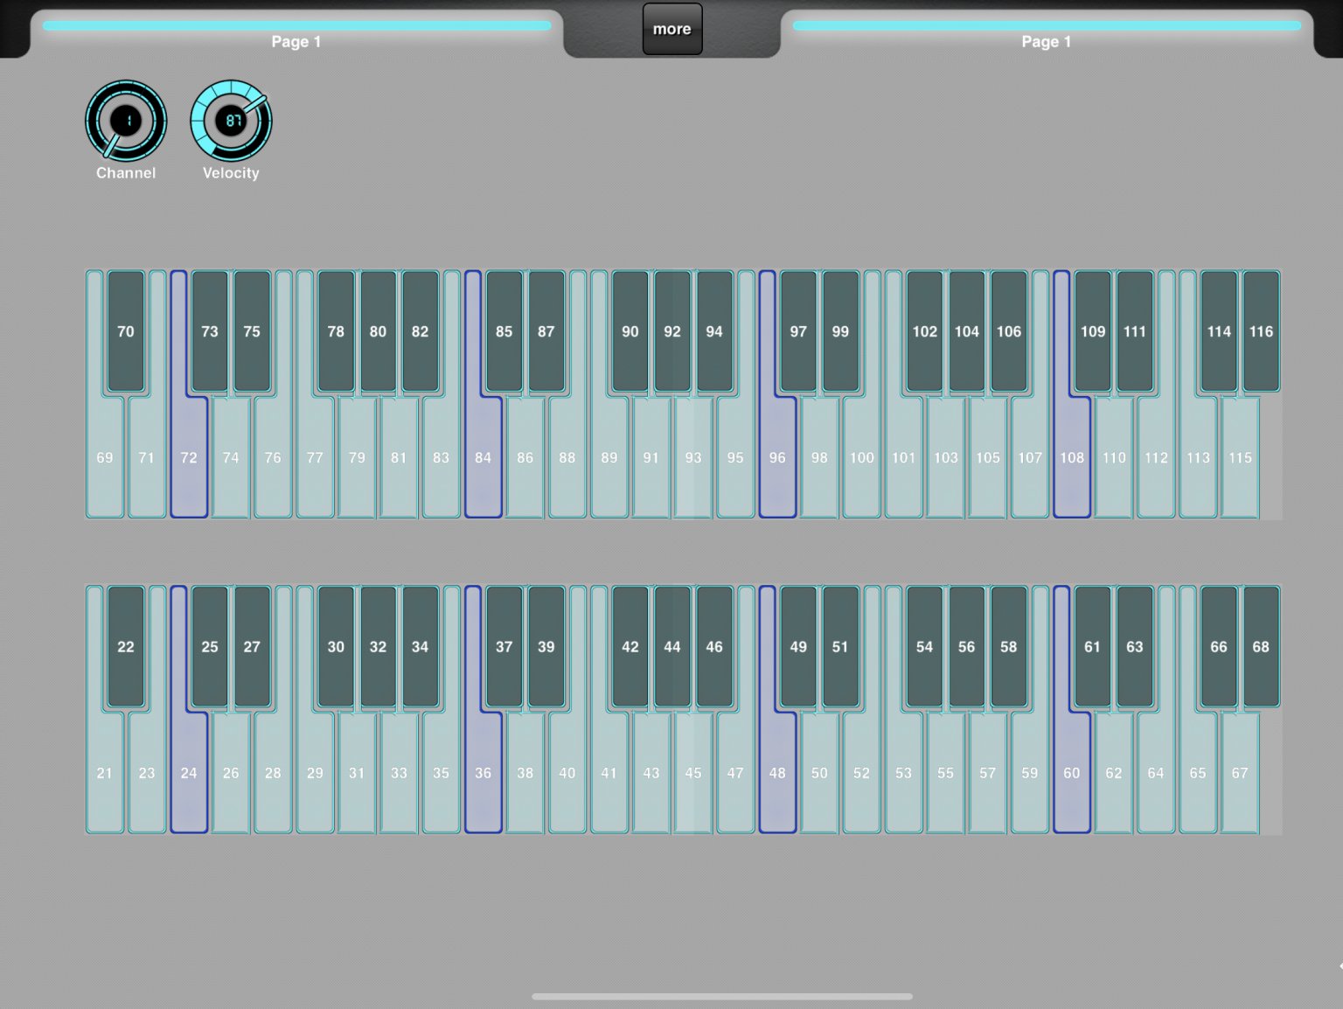Play black key 44
The height and width of the screenshot is (1009, 1343).
point(672,646)
